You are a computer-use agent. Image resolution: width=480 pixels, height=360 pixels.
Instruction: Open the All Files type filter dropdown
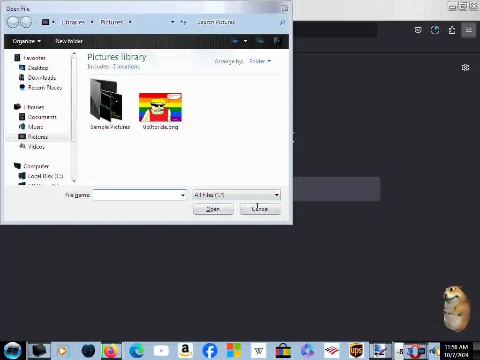236,195
